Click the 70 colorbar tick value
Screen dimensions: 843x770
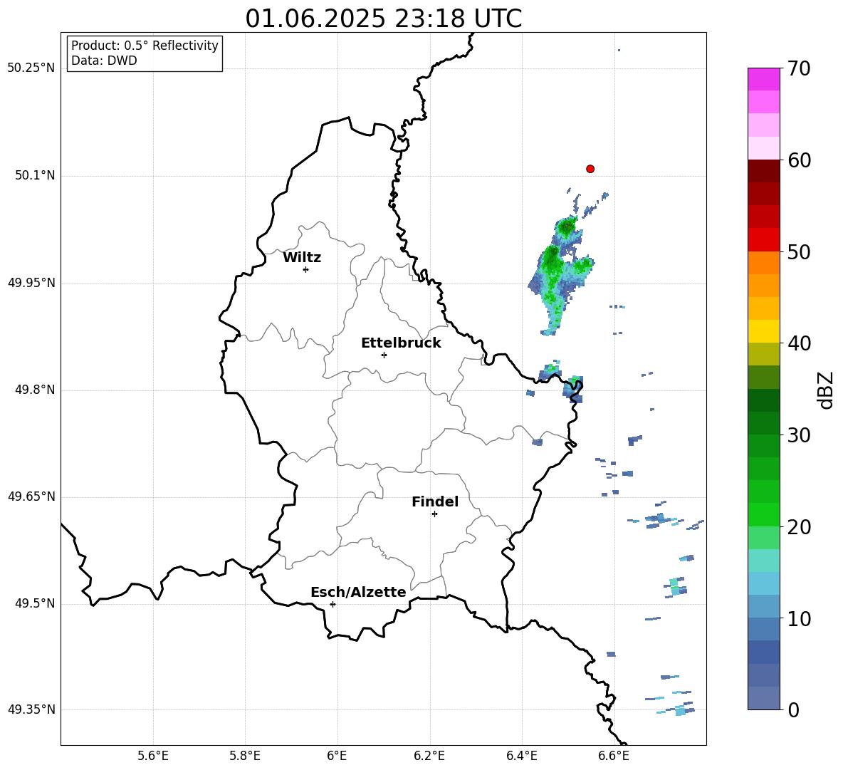(799, 69)
